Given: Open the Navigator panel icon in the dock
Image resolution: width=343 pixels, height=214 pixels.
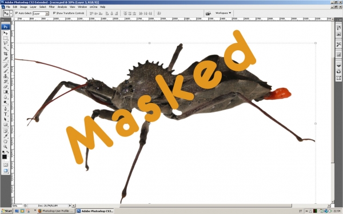Looking at the screenshot, I should coord(338,34).
